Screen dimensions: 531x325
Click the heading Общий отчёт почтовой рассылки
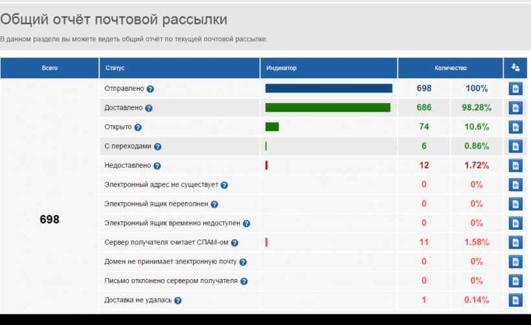113,19
